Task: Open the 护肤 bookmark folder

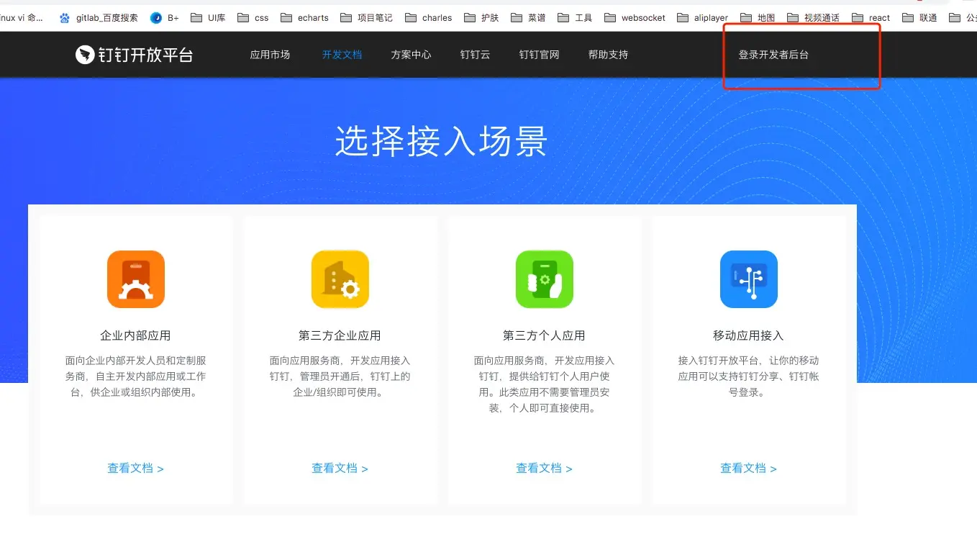Action: [481, 18]
